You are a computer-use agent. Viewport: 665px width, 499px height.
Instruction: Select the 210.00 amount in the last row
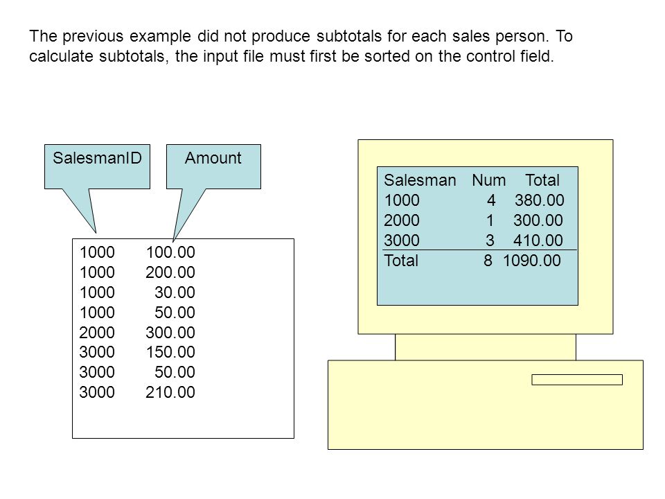coord(170,392)
